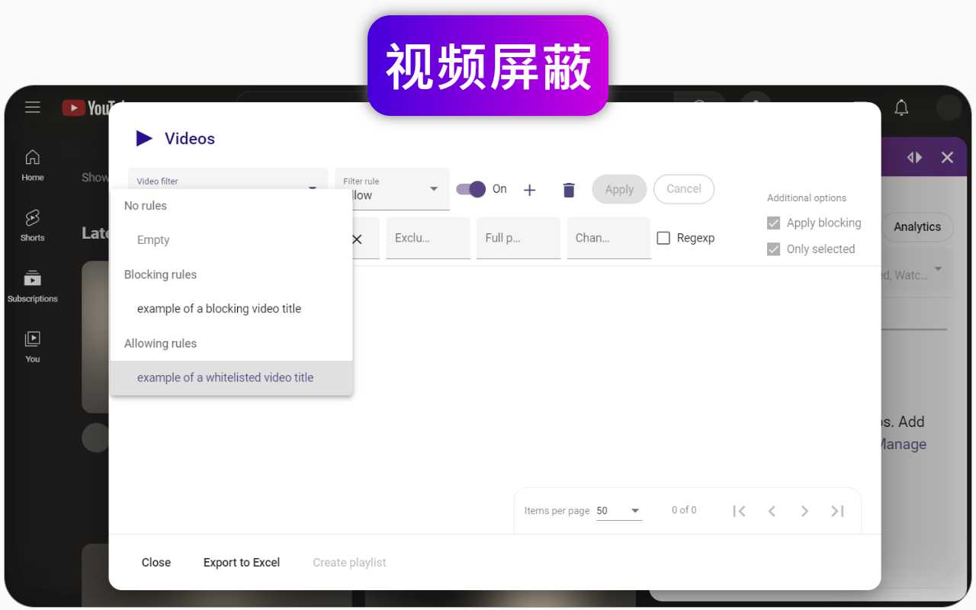Click the expand arrows icon on purple header
976x610 pixels.
[x=914, y=157]
